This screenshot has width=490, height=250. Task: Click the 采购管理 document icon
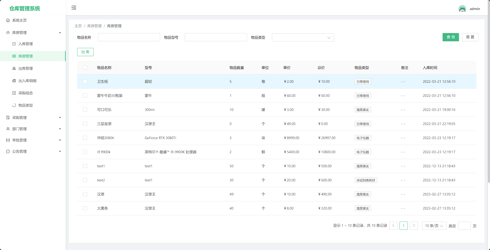point(8,118)
